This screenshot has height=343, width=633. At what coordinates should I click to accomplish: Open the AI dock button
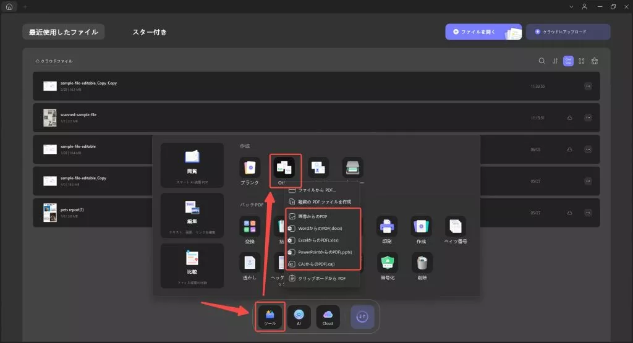299,317
